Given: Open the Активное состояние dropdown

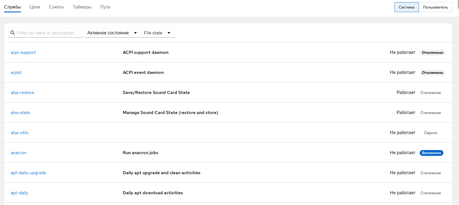Looking at the screenshot, I should [112, 33].
